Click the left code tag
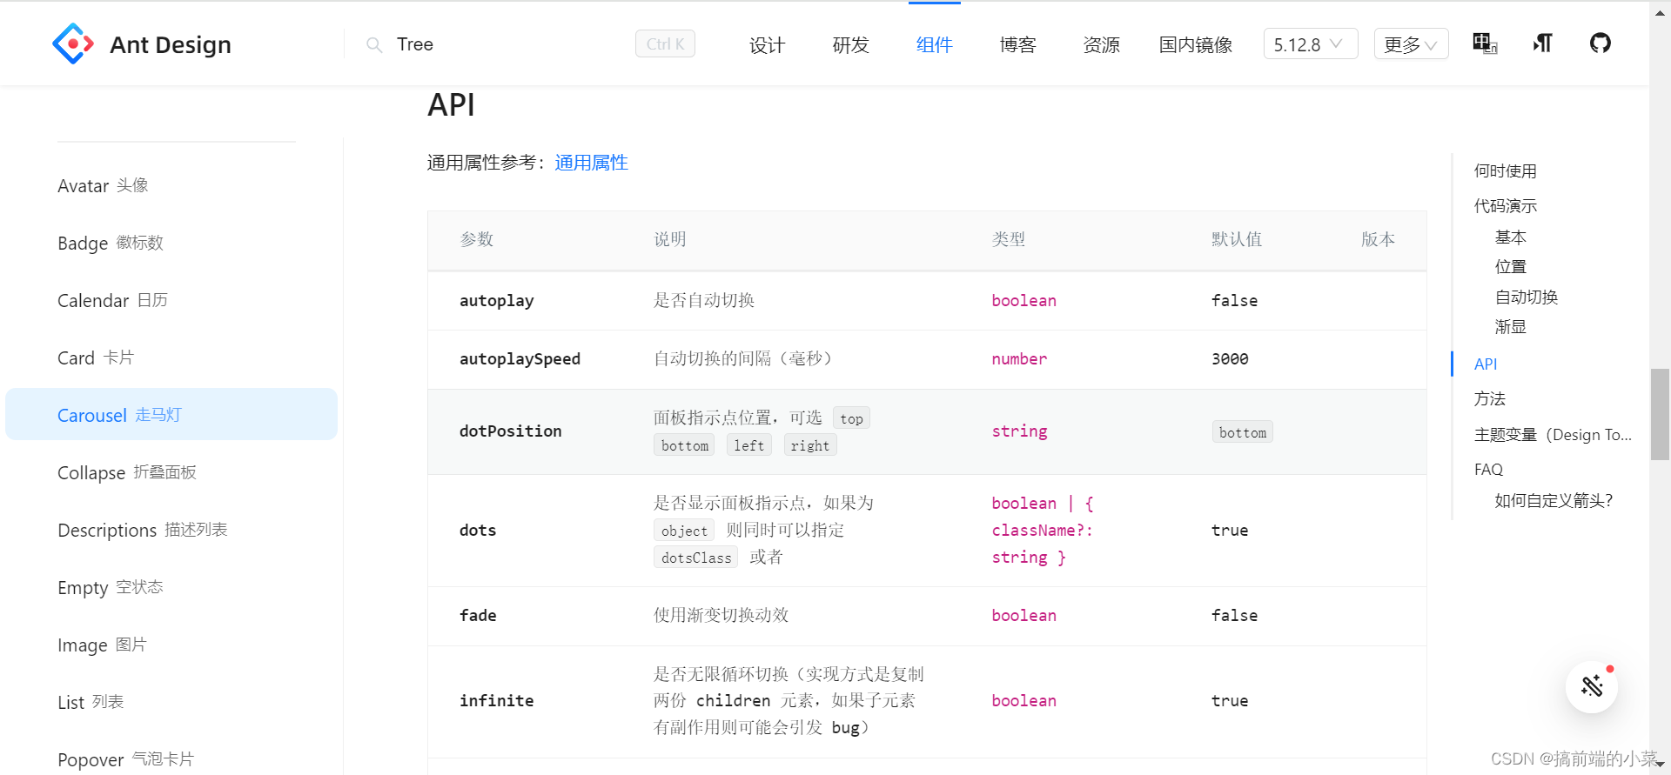The height and width of the screenshot is (775, 1671). tap(748, 445)
